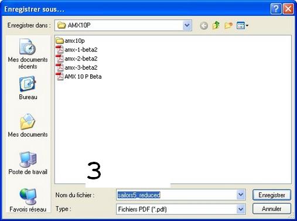Open the view options menu icon
The width and height of the screenshot is (297, 221).
243,25
